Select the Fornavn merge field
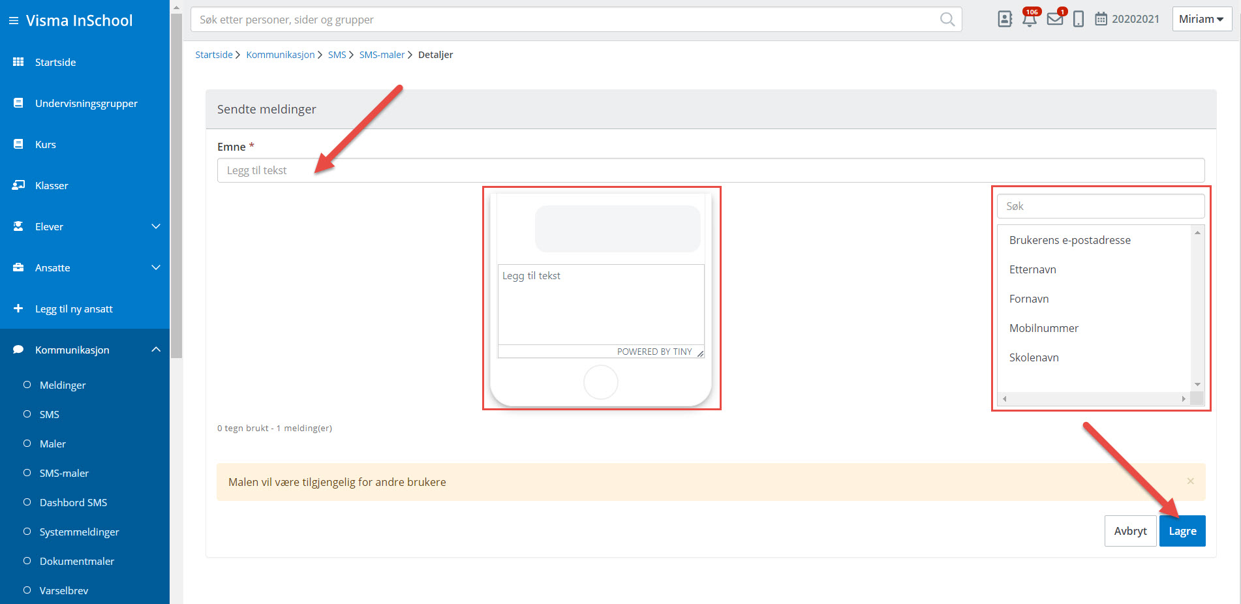Image resolution: width=1241 pixels, height=604 pixels. coord(1029,299)
